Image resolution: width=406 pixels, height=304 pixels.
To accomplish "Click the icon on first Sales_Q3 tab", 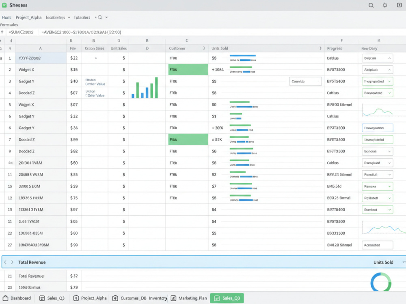I will tap(42, 298).
